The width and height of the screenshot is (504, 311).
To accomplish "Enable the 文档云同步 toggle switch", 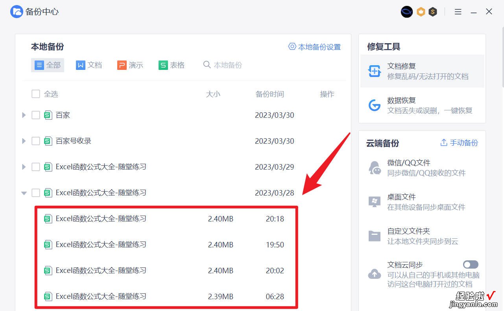I will [x=471, y=265].
